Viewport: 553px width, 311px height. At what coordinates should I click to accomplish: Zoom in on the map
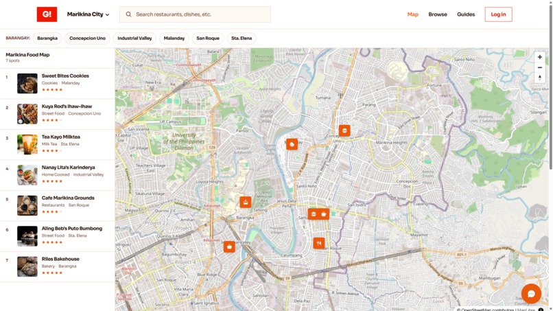click(x=539, y=57)
